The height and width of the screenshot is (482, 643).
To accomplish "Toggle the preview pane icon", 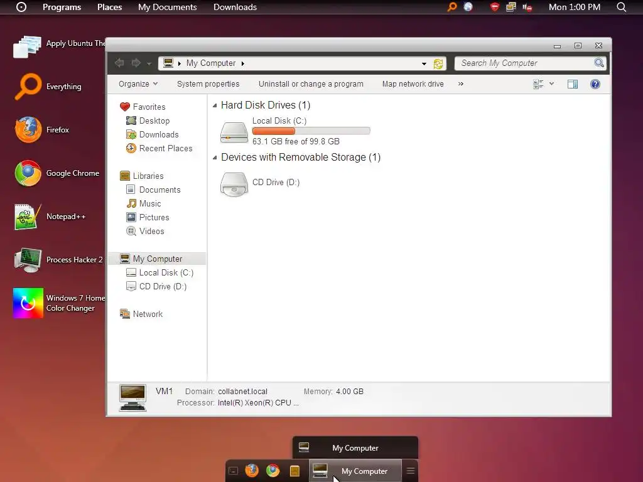I will tap(573, 84).
